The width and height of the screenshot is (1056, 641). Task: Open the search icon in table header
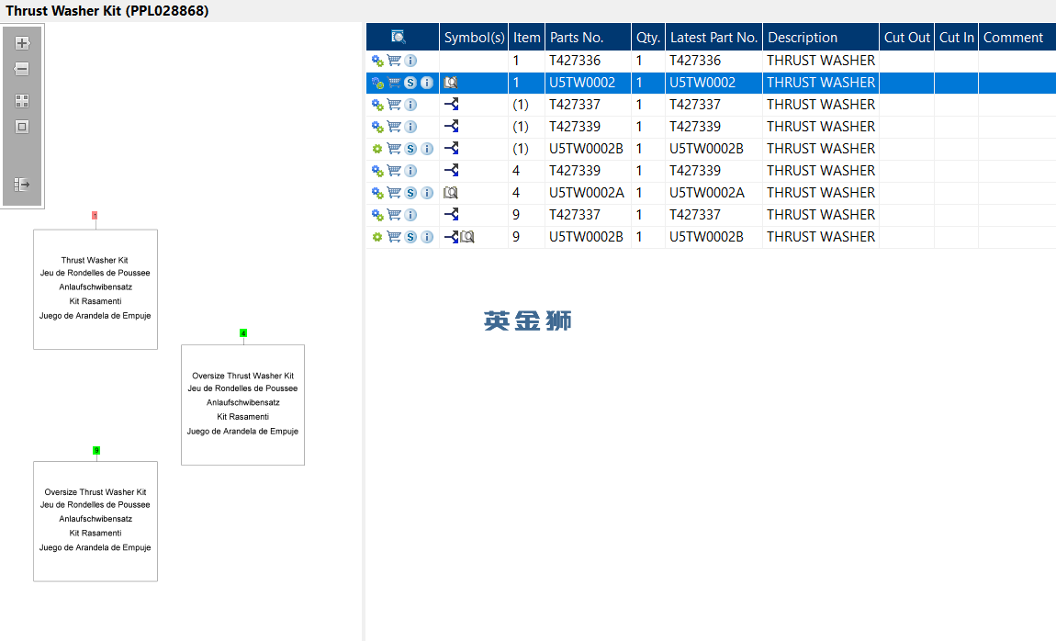pyautogui.click(x=398, y=37)
